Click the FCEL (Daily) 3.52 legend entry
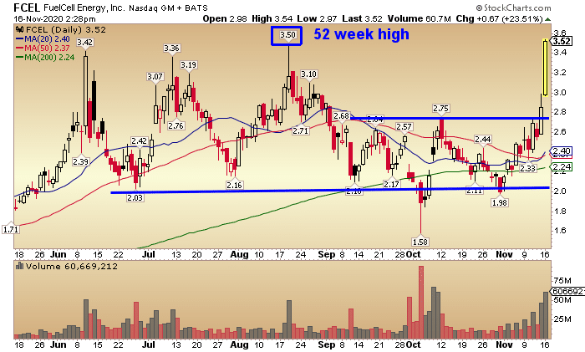The width and height of the screenshot is (585, 352). 66,30
